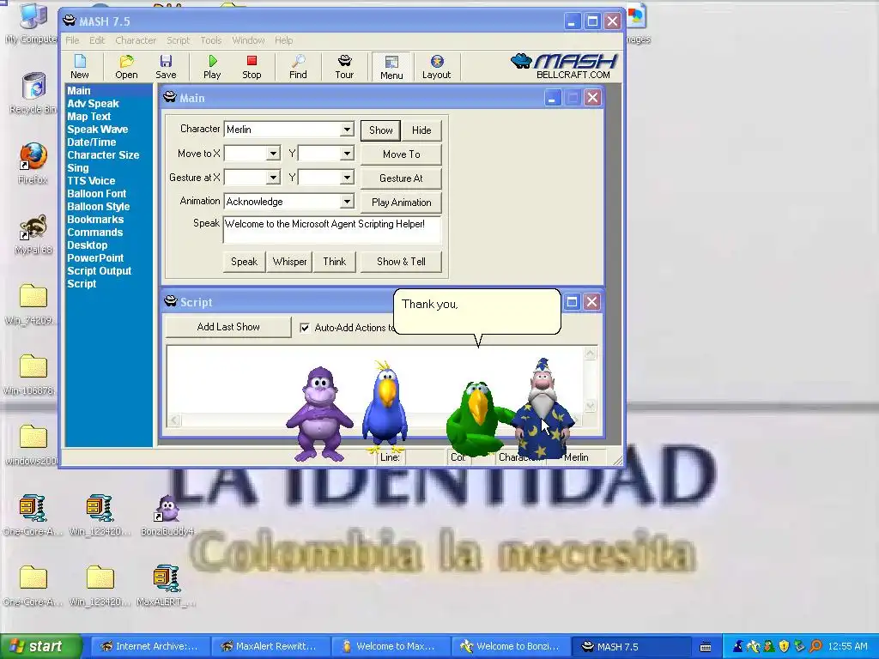Click inside the Speak text field
The width and height of the screenshot is (879, 659).
[332, 230]
